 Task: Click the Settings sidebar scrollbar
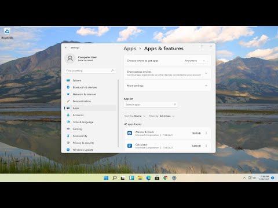tap(118, 113)
